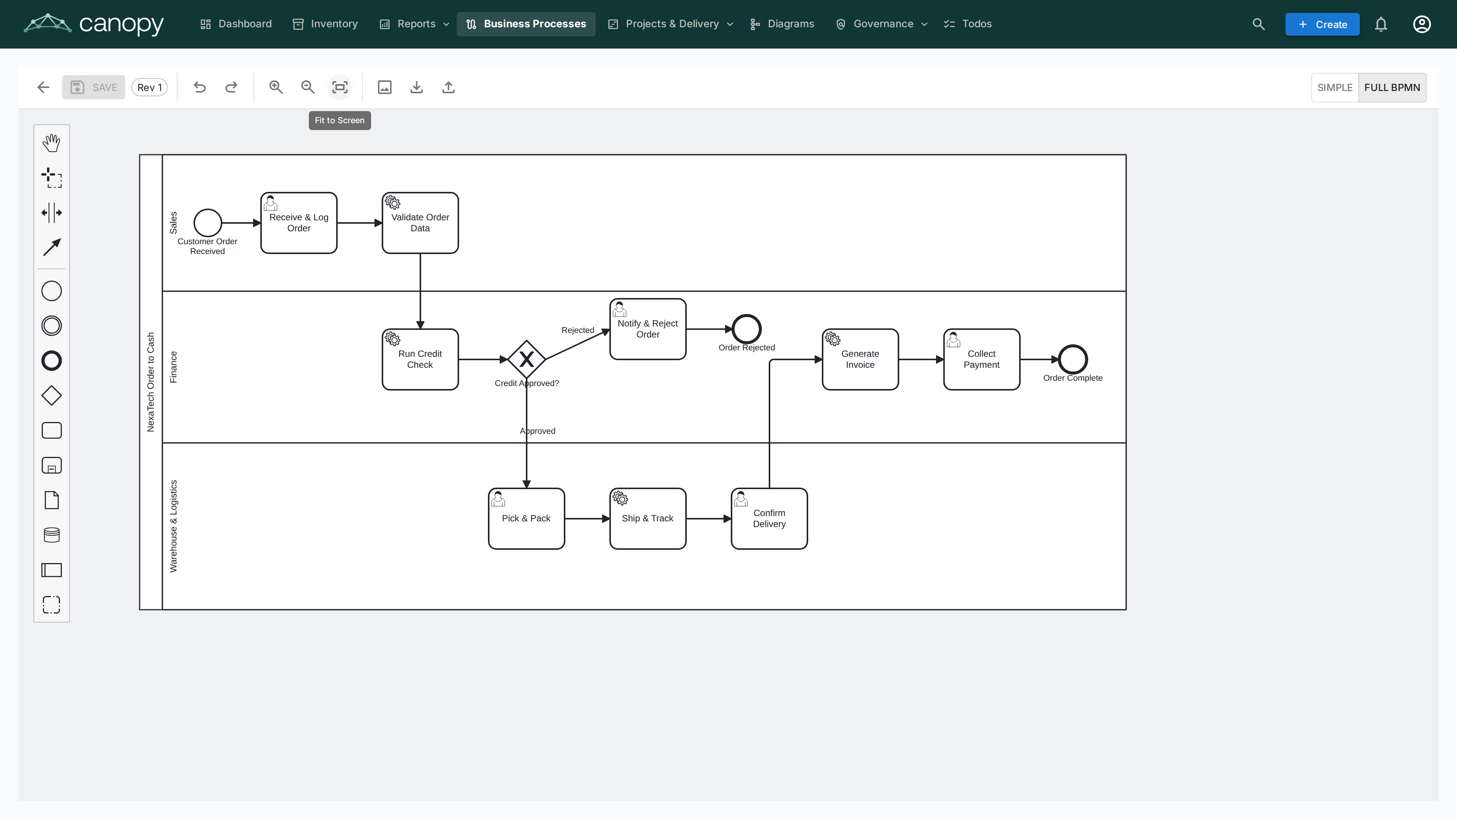Add a gateway diamond from palette
The width and height of the screenshot is (1457, 819).
pos(52,395)
